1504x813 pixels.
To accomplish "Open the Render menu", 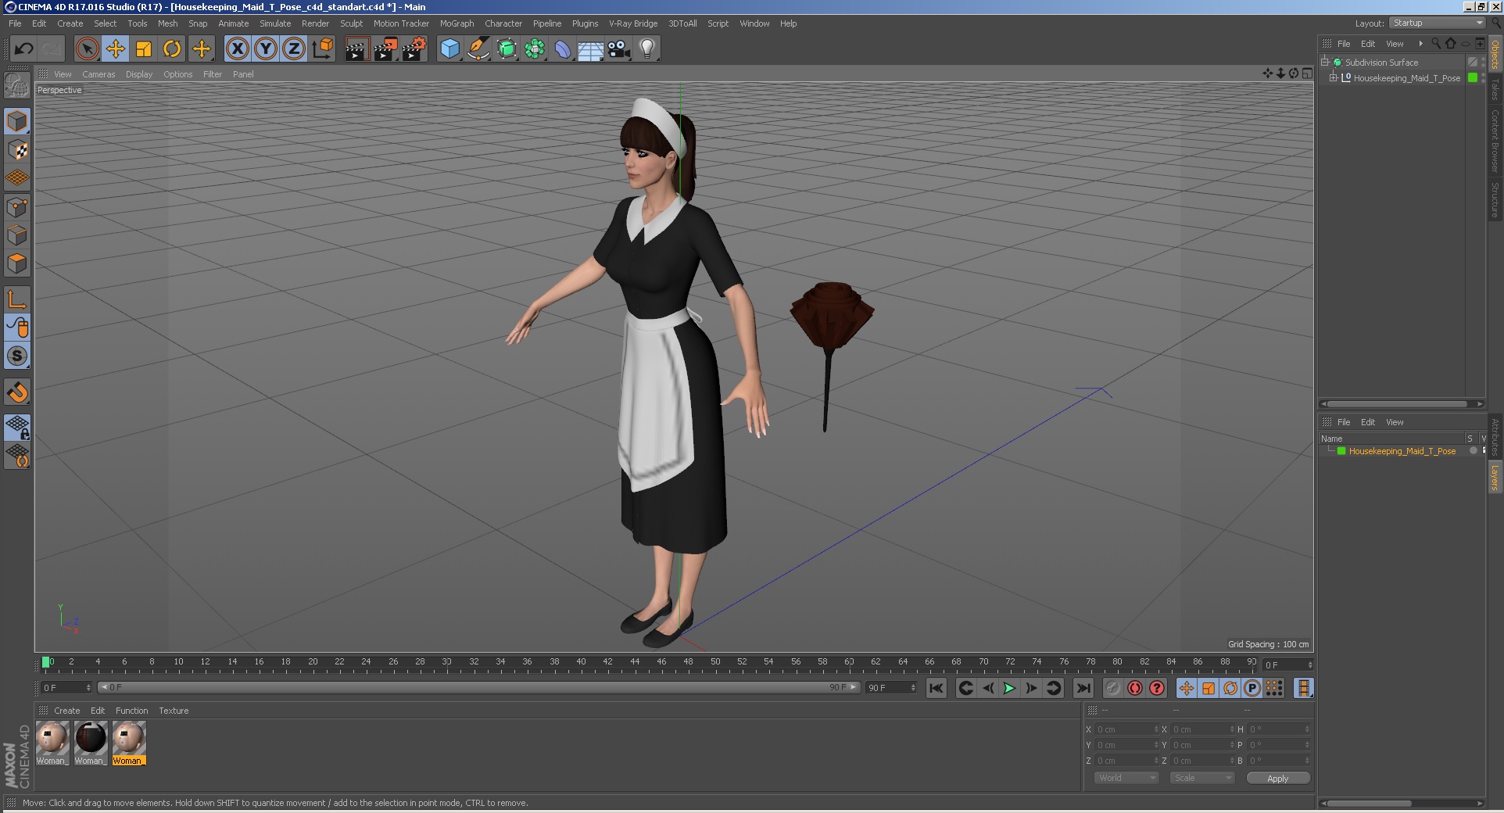I will coord(315,23).
